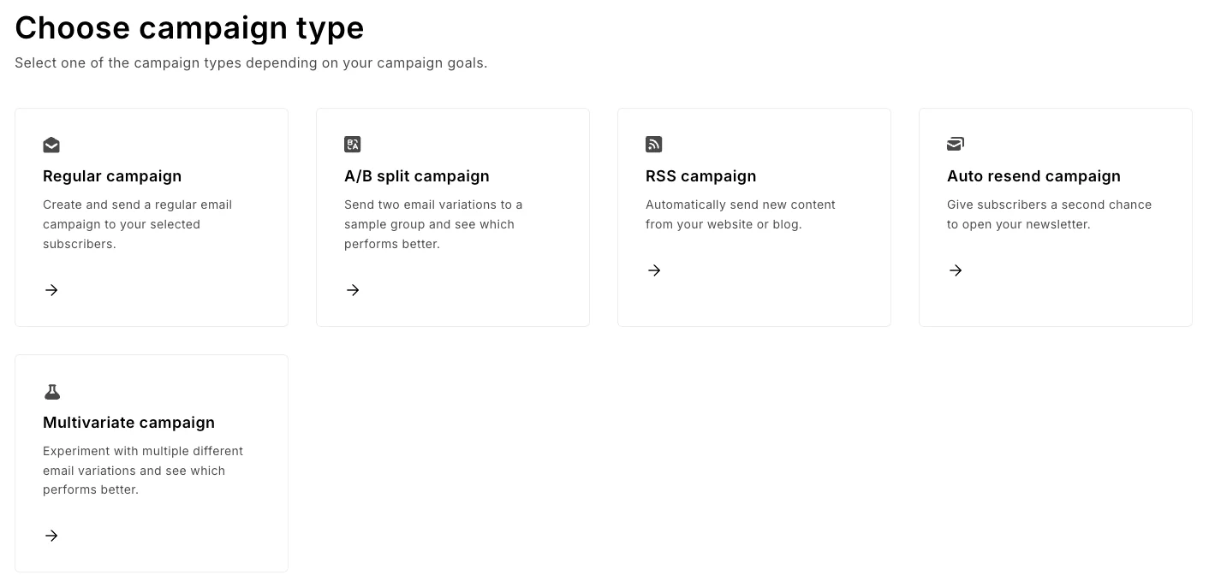Click the A/B split campaign description text
The height and width of the screenshot is (581, 1209).
433,224
